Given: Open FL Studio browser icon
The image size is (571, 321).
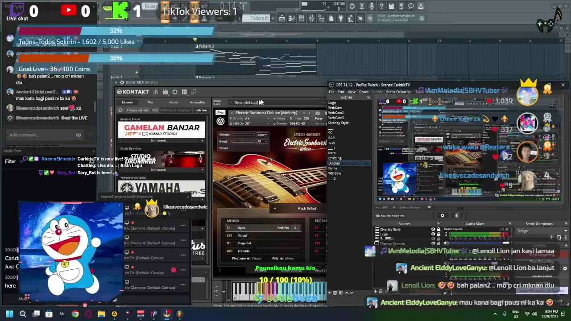Looking at the screenshot, I should (321, 18).
